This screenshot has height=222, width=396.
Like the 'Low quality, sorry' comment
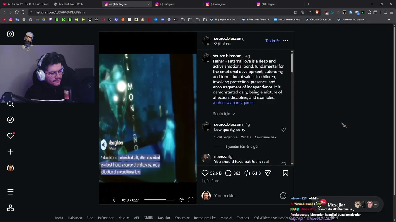(284, 130)
